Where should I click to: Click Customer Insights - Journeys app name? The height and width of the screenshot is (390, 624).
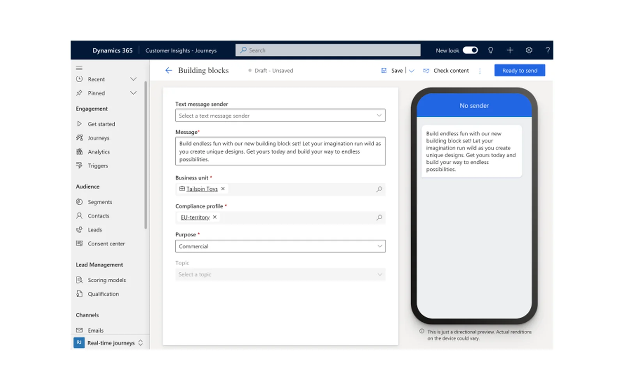pos(181,50)
